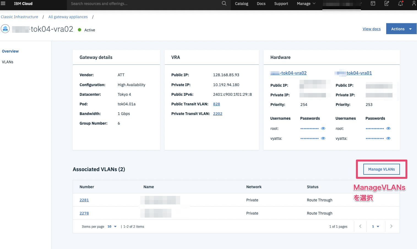Open the user profile icon
The width and height of the screenshot is (417, 249).
[414, 3]
